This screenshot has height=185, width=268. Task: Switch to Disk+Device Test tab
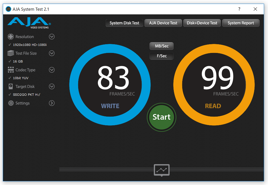202,23
